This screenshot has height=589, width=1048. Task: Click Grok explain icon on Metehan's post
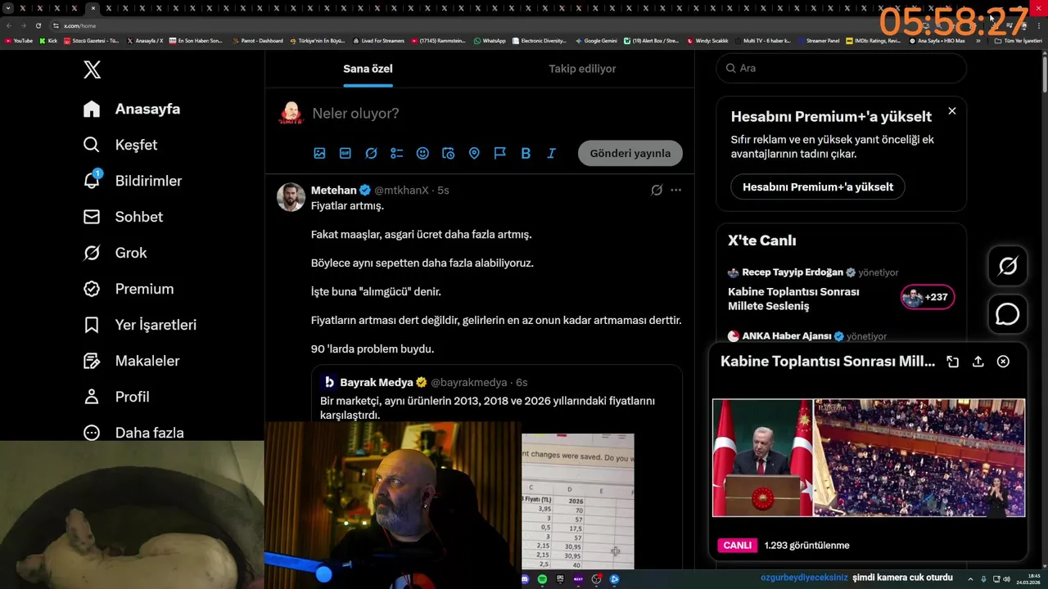coord(657,190)
